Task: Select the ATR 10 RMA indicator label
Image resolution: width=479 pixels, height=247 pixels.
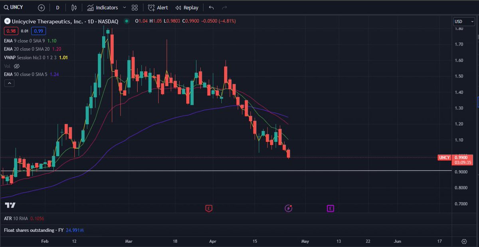Action: tap(16, 219)
